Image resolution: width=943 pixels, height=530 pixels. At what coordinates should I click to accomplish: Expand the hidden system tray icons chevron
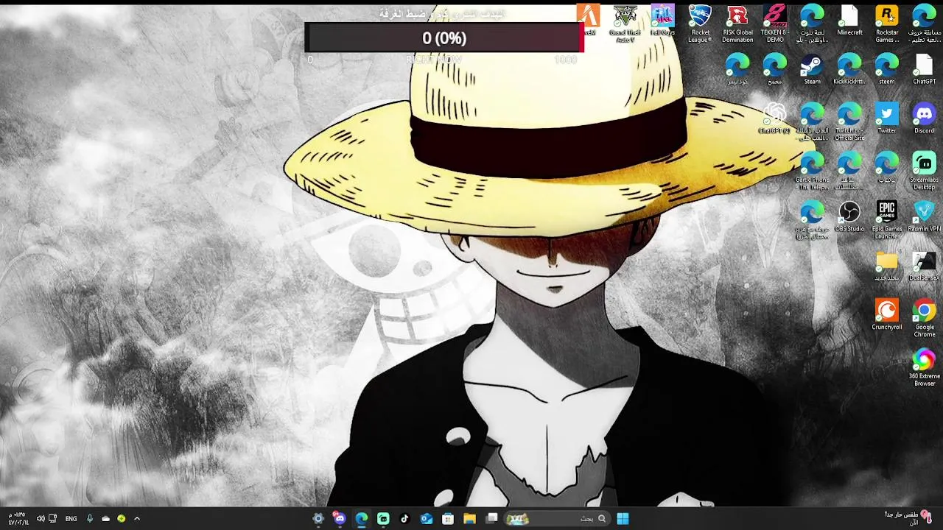click(137, 518)
